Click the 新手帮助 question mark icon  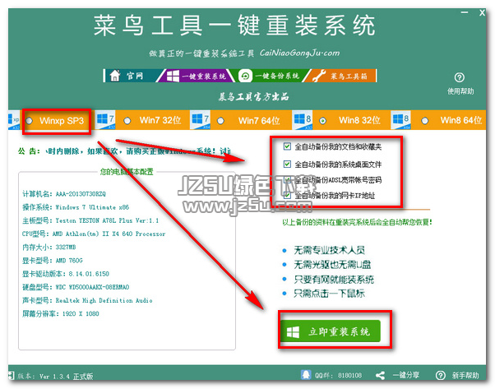click(x=441, y=375)
